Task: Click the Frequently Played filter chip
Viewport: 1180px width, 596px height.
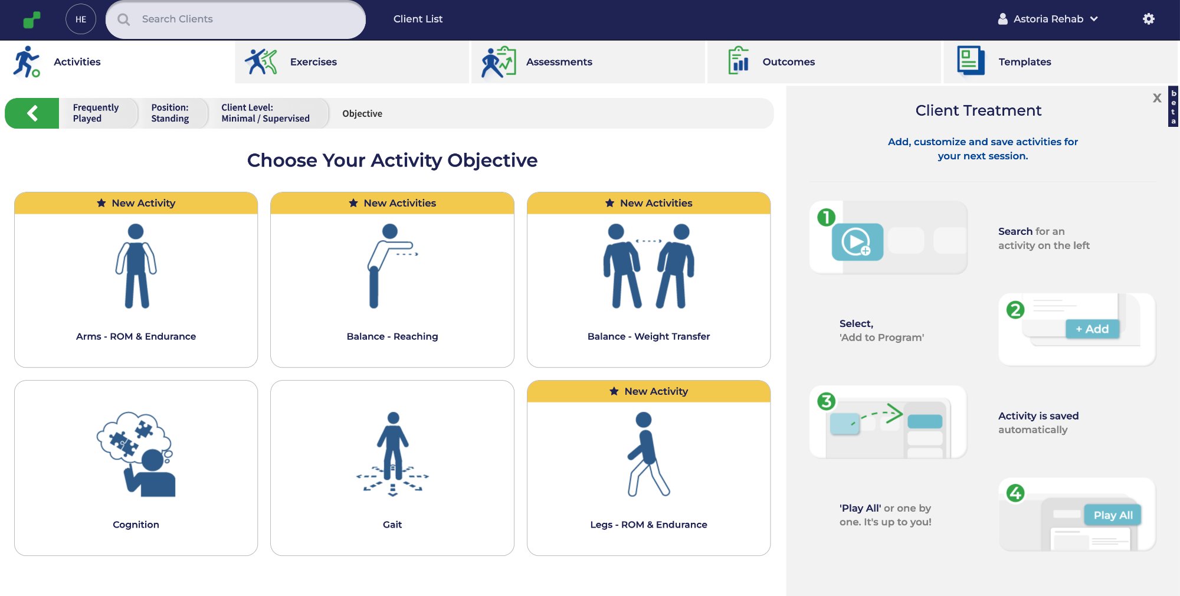Action: [x=96, y=113]
